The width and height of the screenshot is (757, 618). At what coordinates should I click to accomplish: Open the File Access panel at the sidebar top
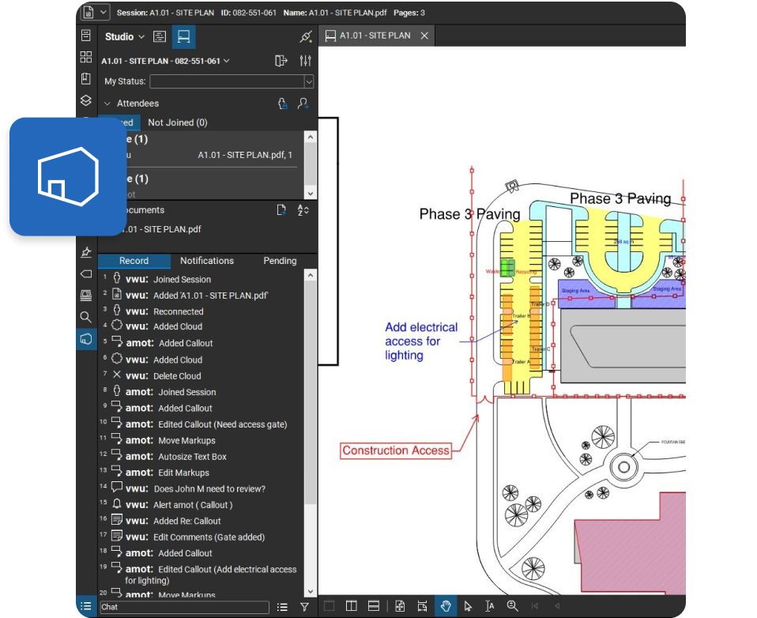click(x=86, y=36)
